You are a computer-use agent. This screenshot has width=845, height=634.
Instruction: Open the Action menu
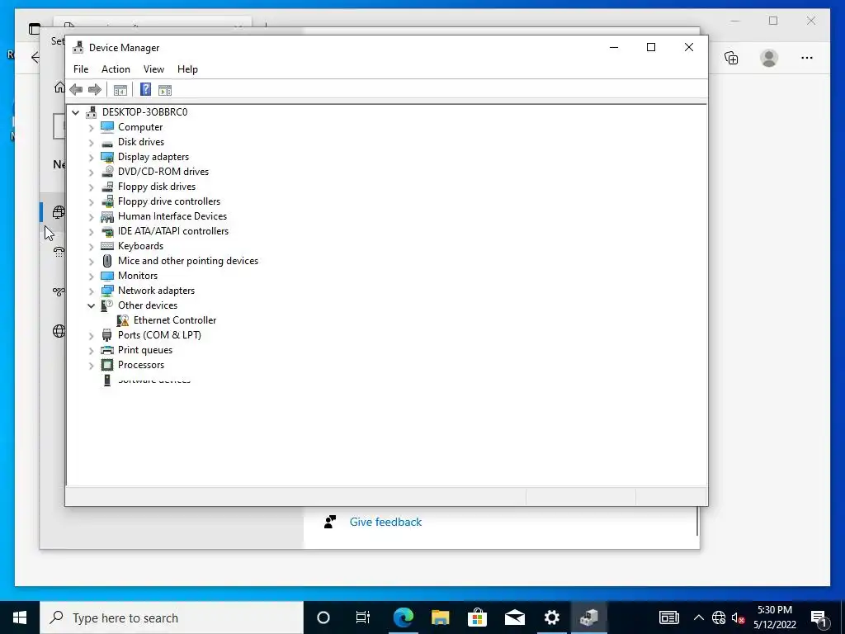116,69
